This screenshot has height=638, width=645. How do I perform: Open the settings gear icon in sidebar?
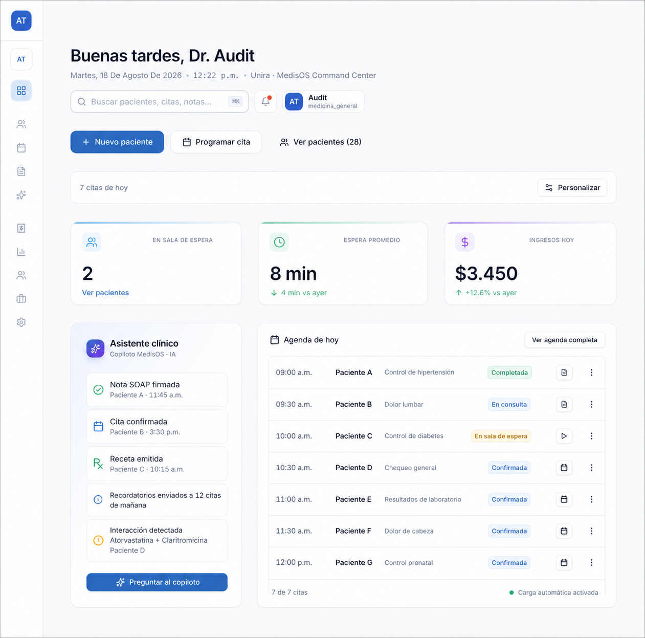[x=21, y=322]
